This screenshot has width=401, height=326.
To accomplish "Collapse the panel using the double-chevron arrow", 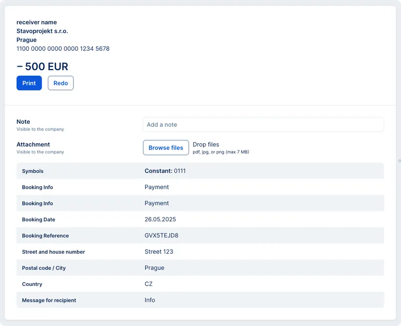I will [399, 160].
